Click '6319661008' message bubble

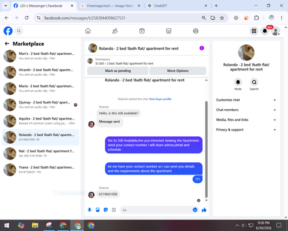point(108,194)
